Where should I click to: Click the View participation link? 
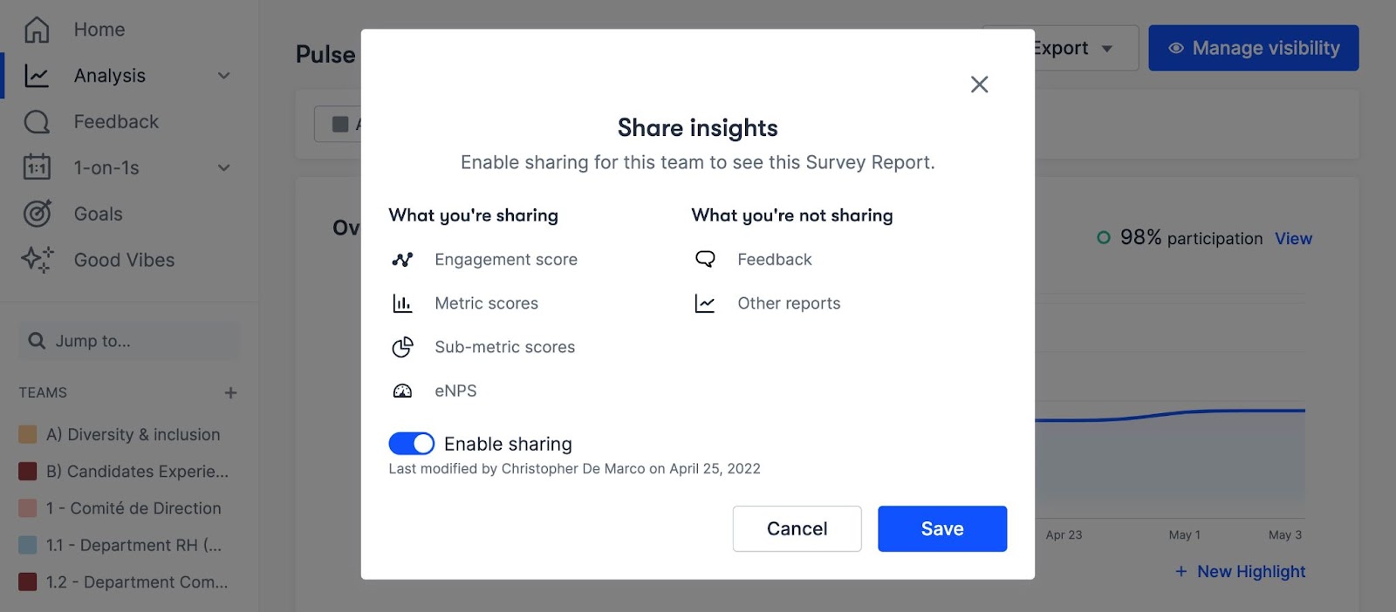tap(1293, 239)
